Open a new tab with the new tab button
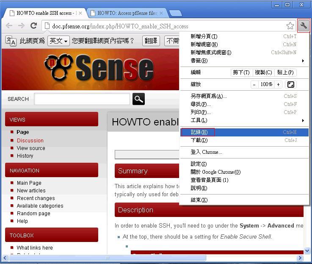312x264 pixels. [175, 13]
